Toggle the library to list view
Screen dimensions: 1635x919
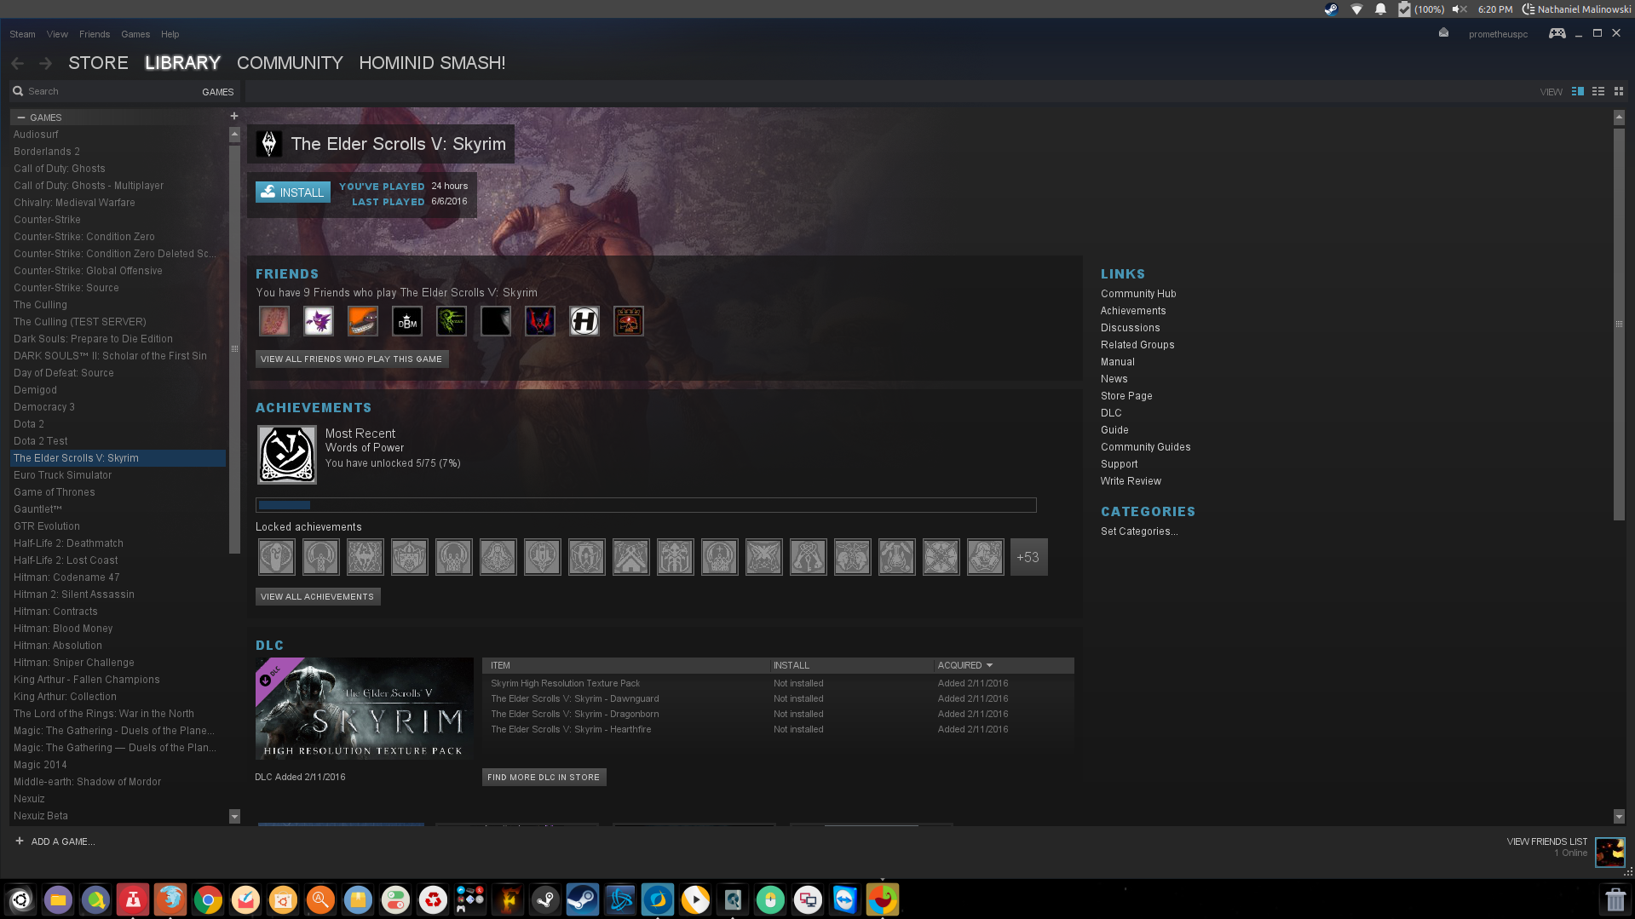click(x=1598, y=91)
